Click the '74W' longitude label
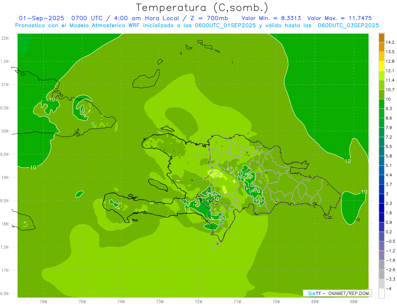 [x=121, y=302]
